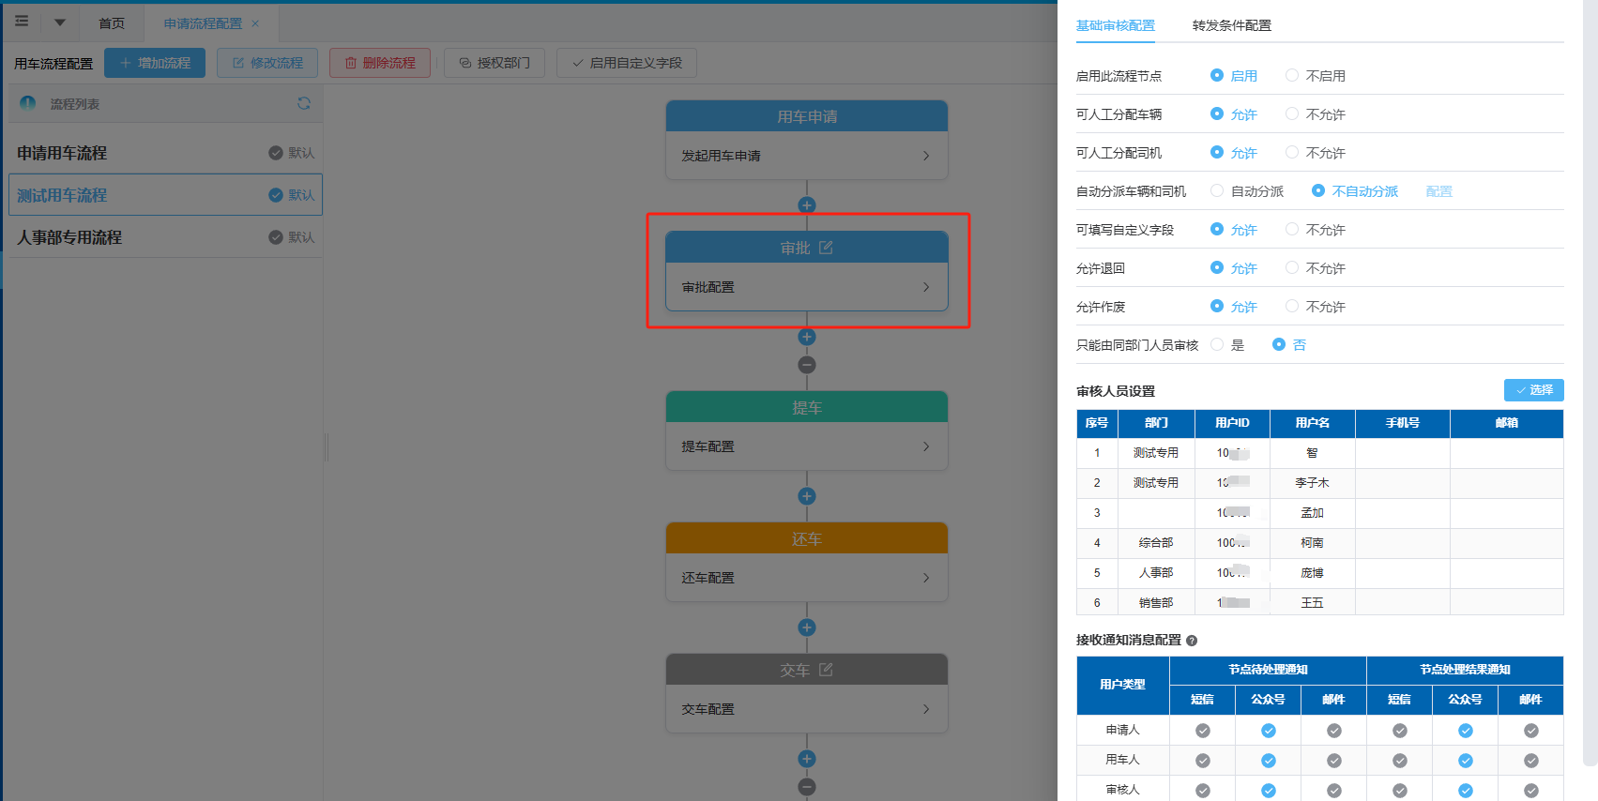Click the 选择 button for 审核人员设置
Viewport: 1598px width, 801px height.
pyautogui.click(x=1533, y=390)
